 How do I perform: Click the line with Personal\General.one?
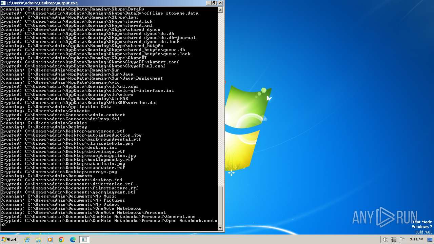point(98,217)
